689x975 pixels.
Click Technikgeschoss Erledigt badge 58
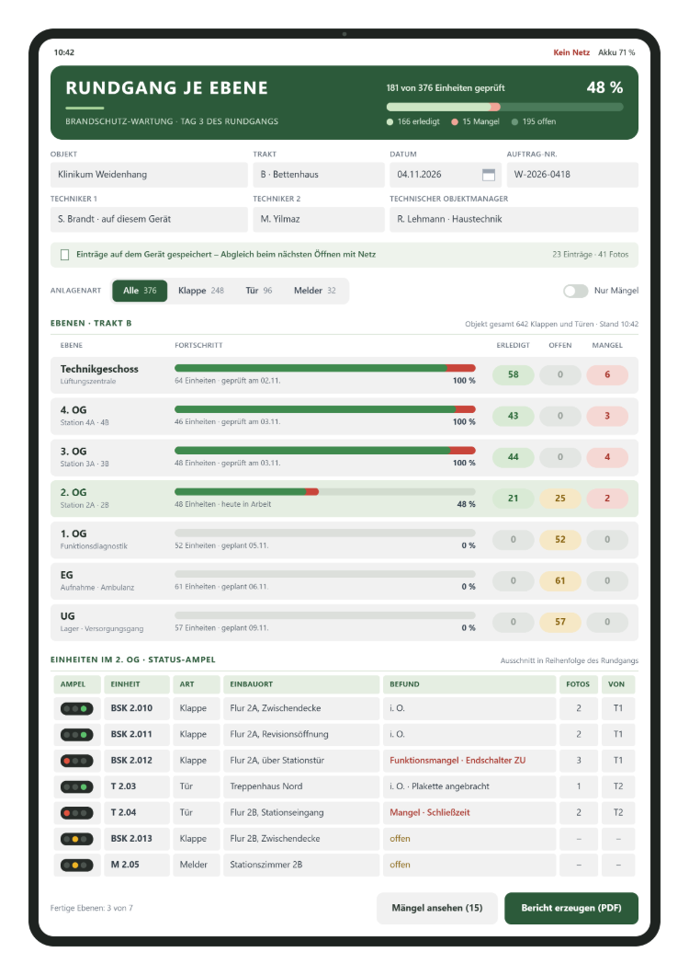[x=514, y=375]
